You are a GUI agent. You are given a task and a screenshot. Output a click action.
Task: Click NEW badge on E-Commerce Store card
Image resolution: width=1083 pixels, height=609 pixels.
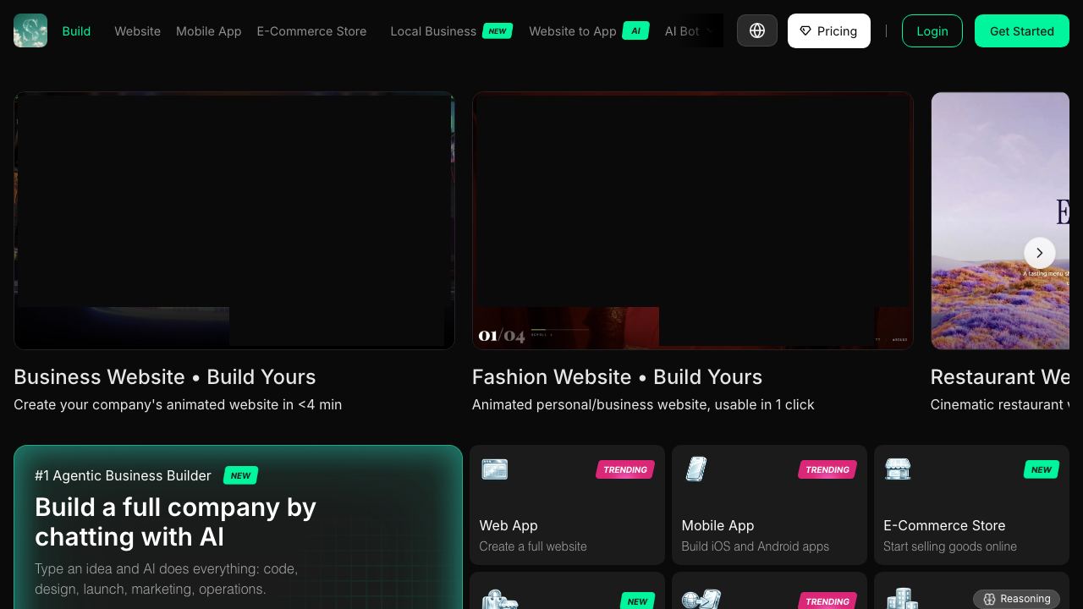click(x=1042, y=469)
